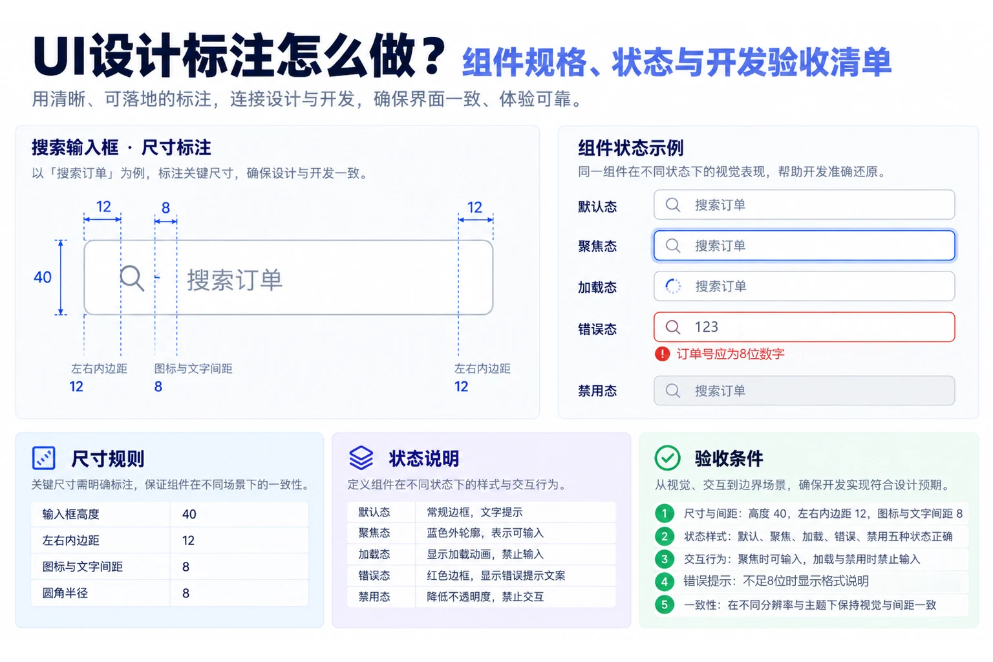Viewport: 993px width, 662px height.
Task: Click the ruler icon next to 尺寸规则
Action: click(x=44, y=458)
